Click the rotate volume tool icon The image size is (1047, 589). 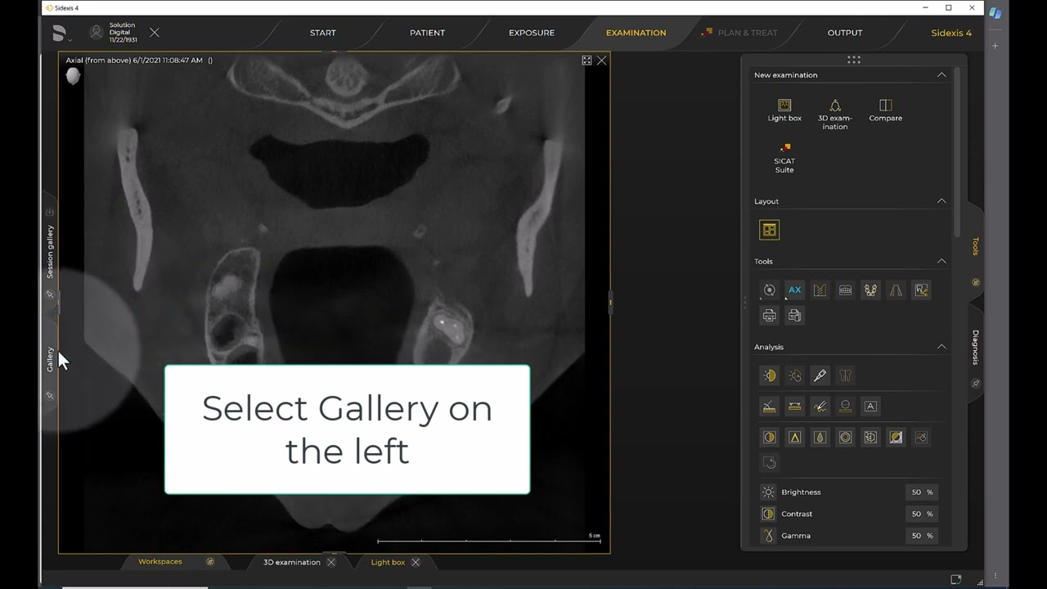click(769, 290)
